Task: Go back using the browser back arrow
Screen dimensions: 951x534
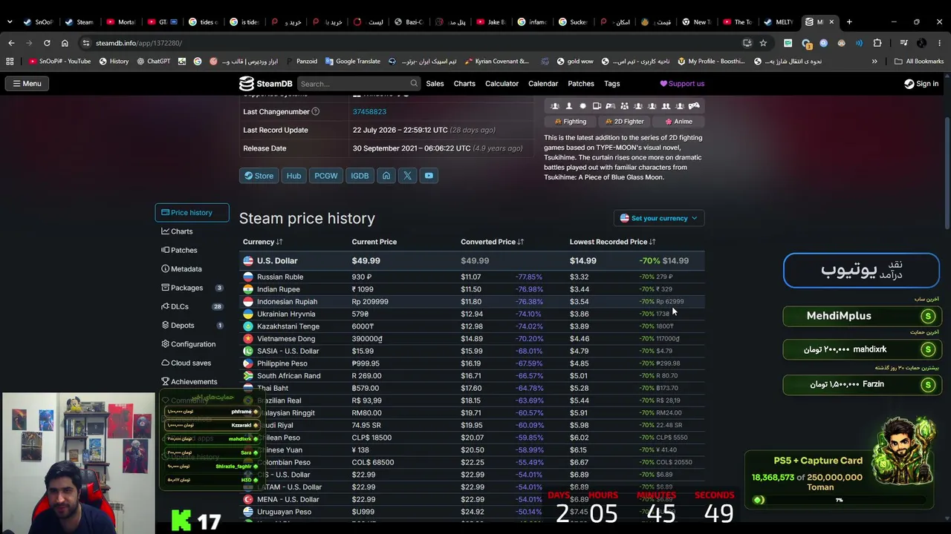Action: [x=11, y=43]
